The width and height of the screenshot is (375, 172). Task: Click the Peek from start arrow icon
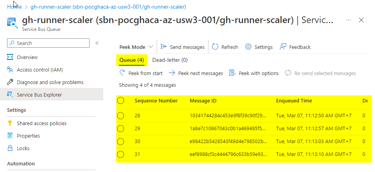[x=122, y=73]
